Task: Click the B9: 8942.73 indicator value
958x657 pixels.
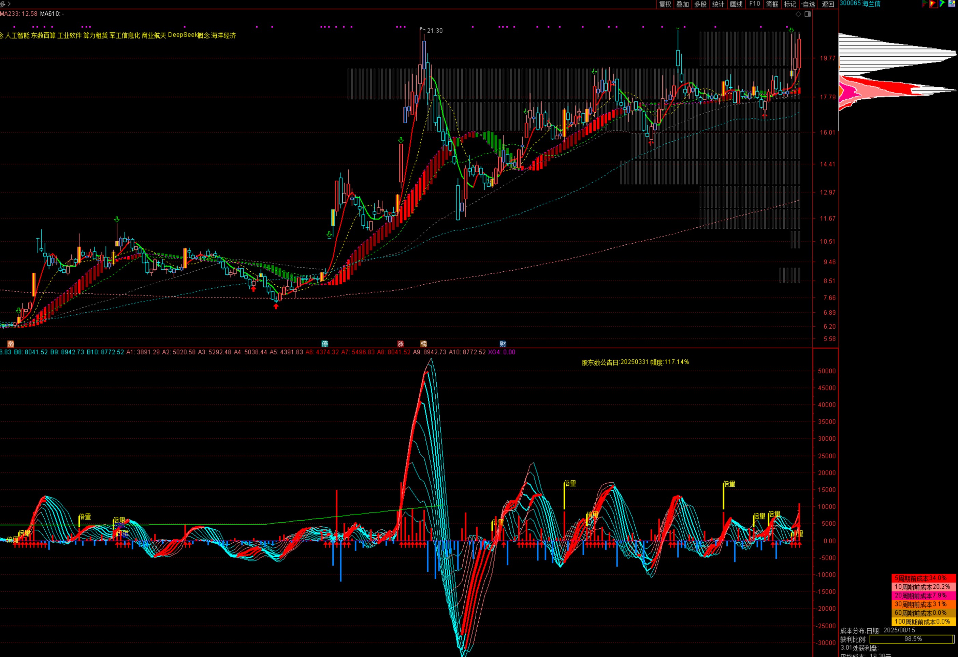Action: pos(67,352)
